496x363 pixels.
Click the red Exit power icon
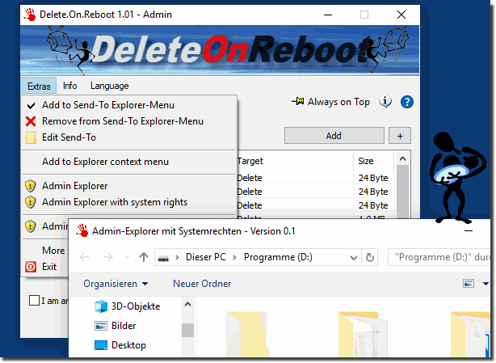[x=31, y=267]
